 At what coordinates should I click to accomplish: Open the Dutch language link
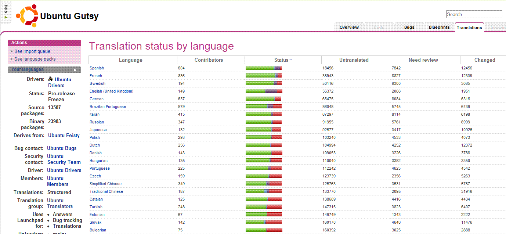tap(95, 145)
